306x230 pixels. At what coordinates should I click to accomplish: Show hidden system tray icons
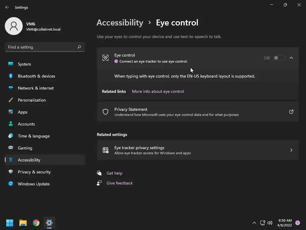(x=254, y=223)
